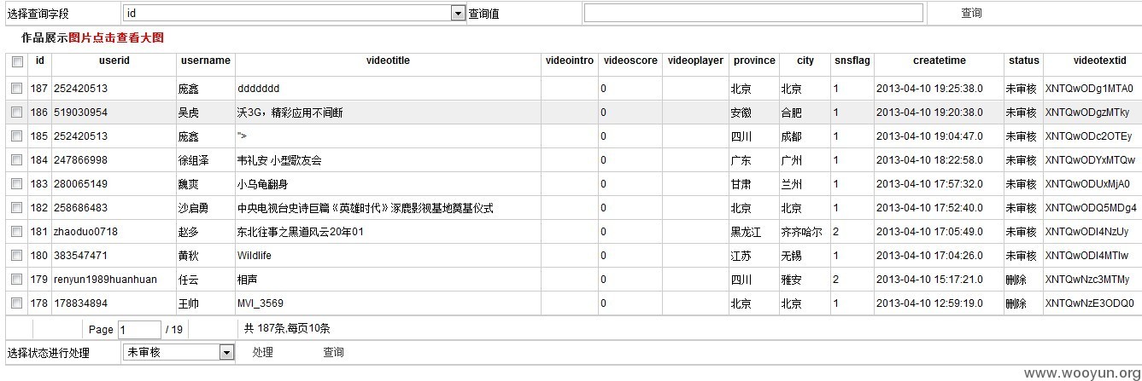The width and height of the screenshot is (1142, 381).
Task: Enable checkbox for row id 181
Action: [x=17, y=232]
